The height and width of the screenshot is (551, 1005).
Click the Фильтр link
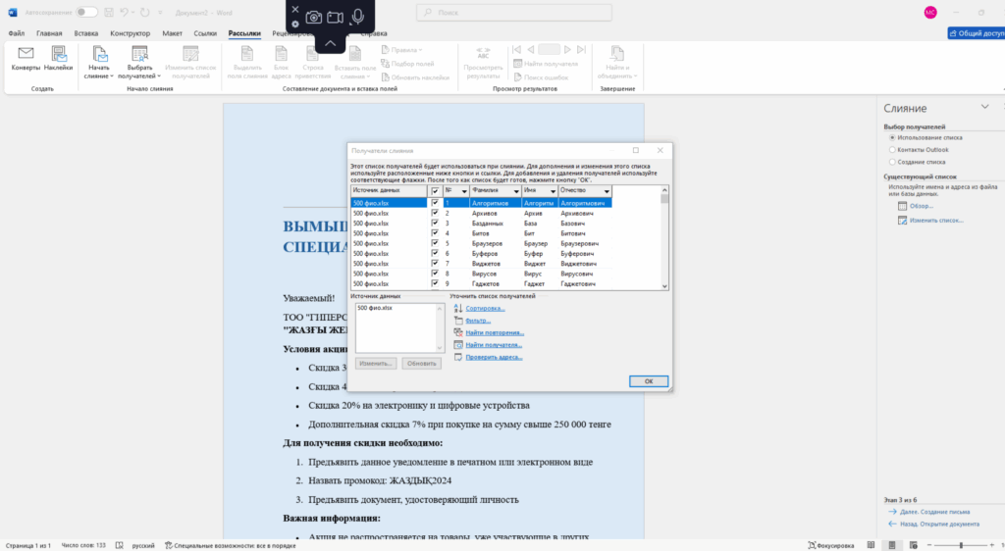point(478,321)
